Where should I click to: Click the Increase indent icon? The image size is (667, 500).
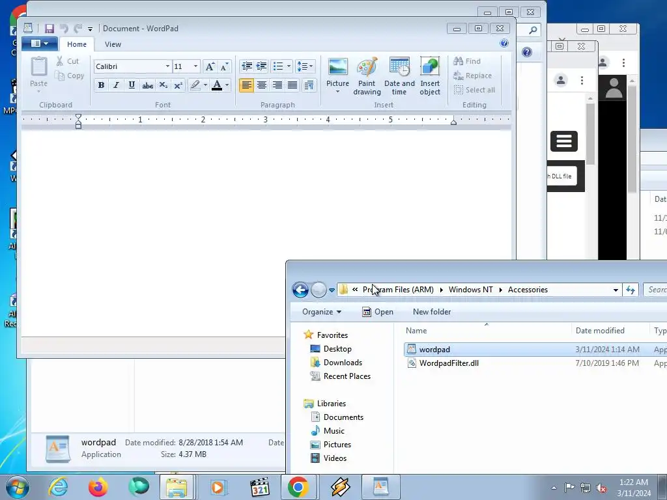(261, 66)
